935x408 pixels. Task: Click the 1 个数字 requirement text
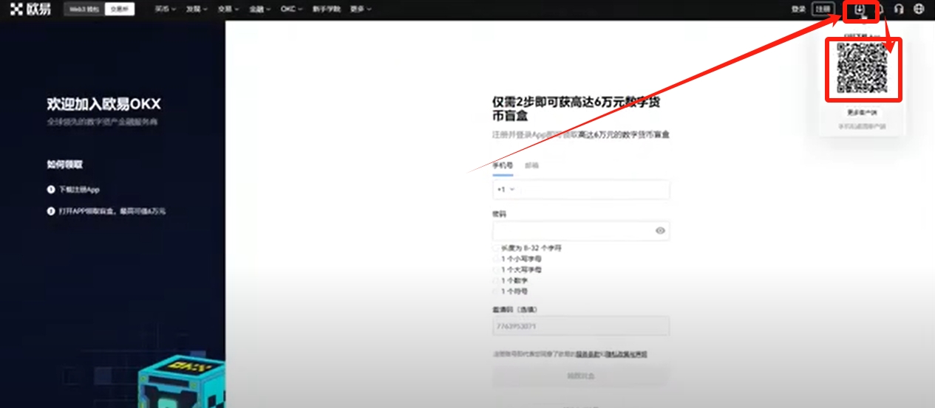coord(514,281)
